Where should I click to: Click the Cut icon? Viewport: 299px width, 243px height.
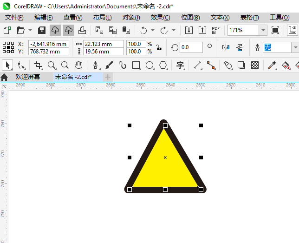tap(99, 30)
